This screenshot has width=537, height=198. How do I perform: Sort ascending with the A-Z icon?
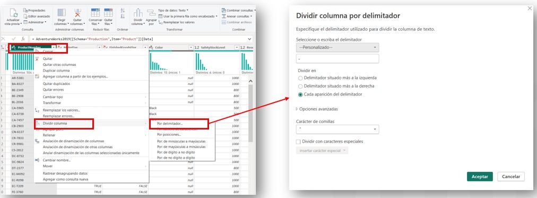coord(123,11)
